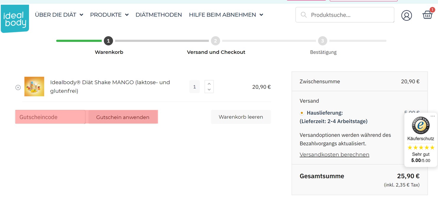Click the Mango shake price 20,90 €
438x198 pixels.
click(x=261, y=87)
